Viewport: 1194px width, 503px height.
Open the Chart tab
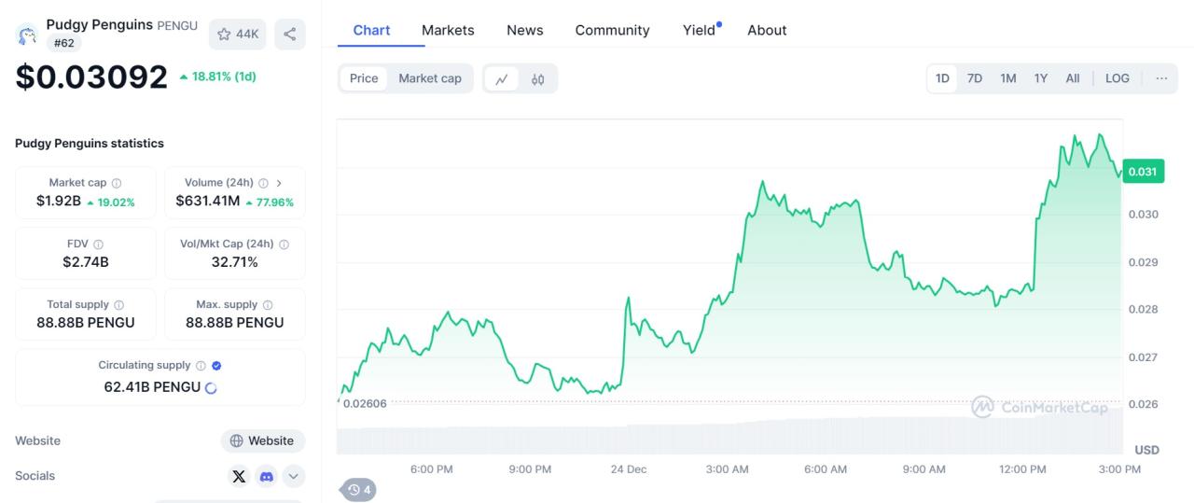point(371,30)
